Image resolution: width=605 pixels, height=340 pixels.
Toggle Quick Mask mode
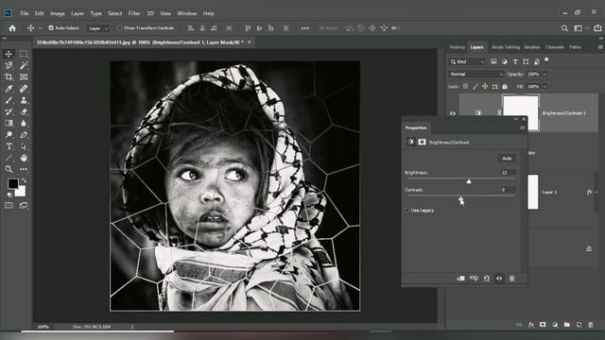click(x=9, y=206)
